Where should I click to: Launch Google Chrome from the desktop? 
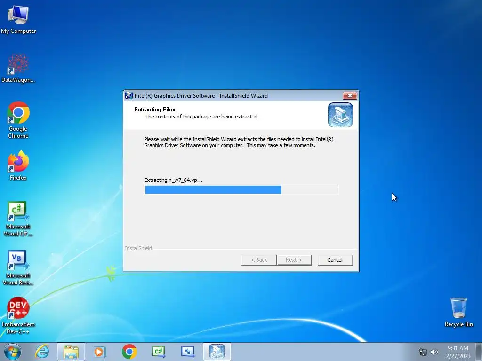18,120
